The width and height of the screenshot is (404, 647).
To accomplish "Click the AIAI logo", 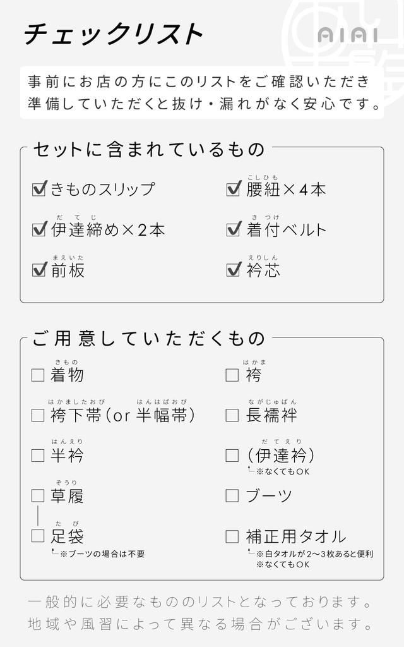I will tap(348, 36).
